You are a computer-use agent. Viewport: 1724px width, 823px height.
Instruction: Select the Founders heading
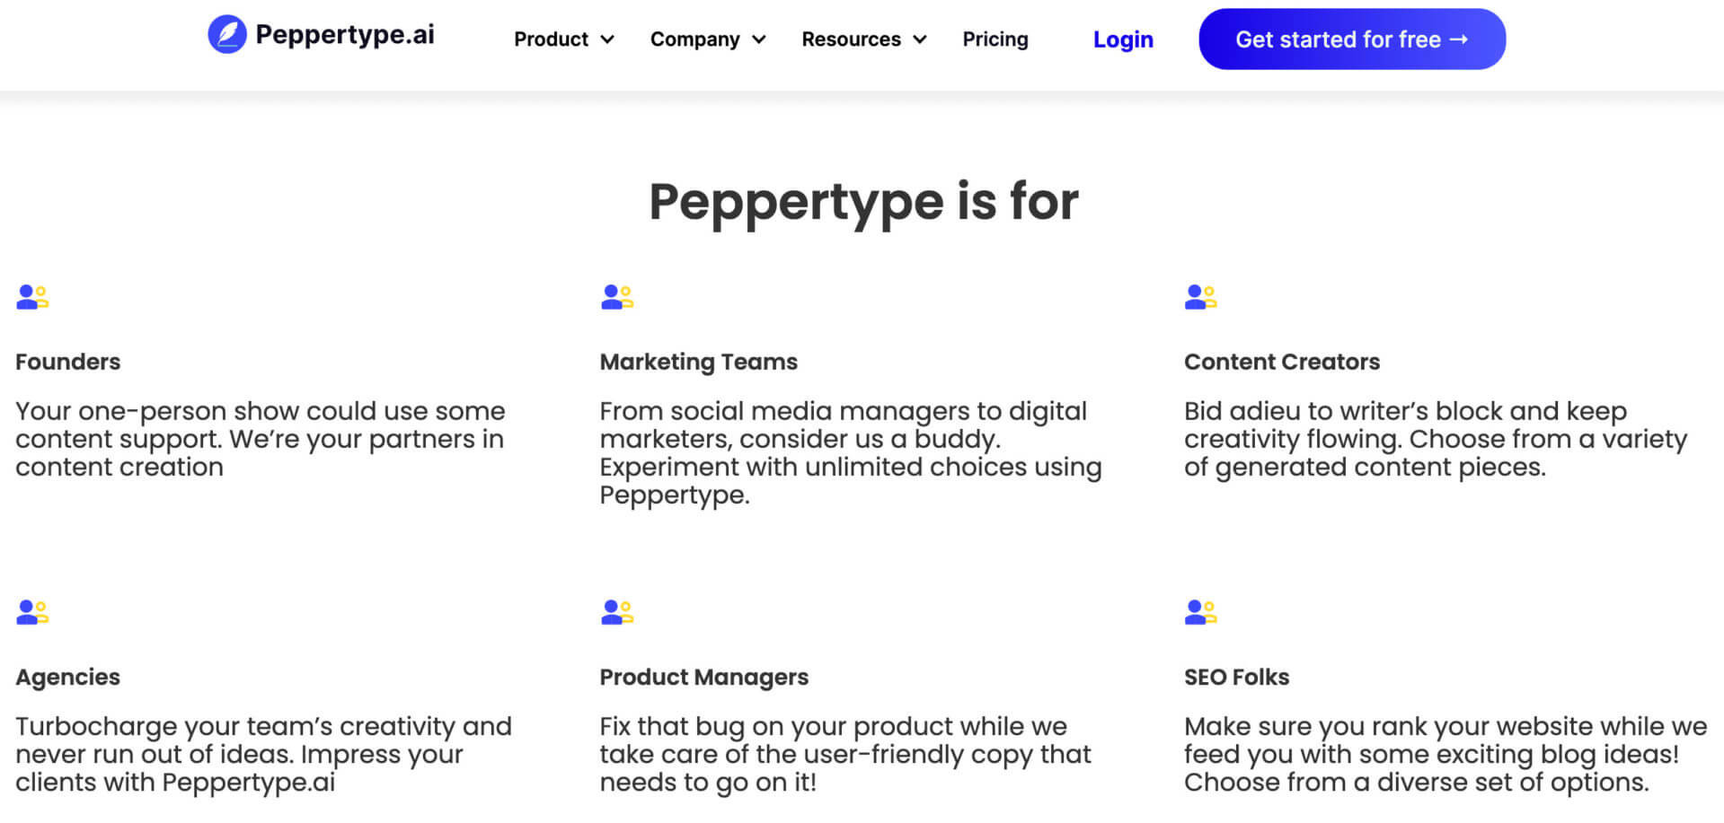point(68,362)
